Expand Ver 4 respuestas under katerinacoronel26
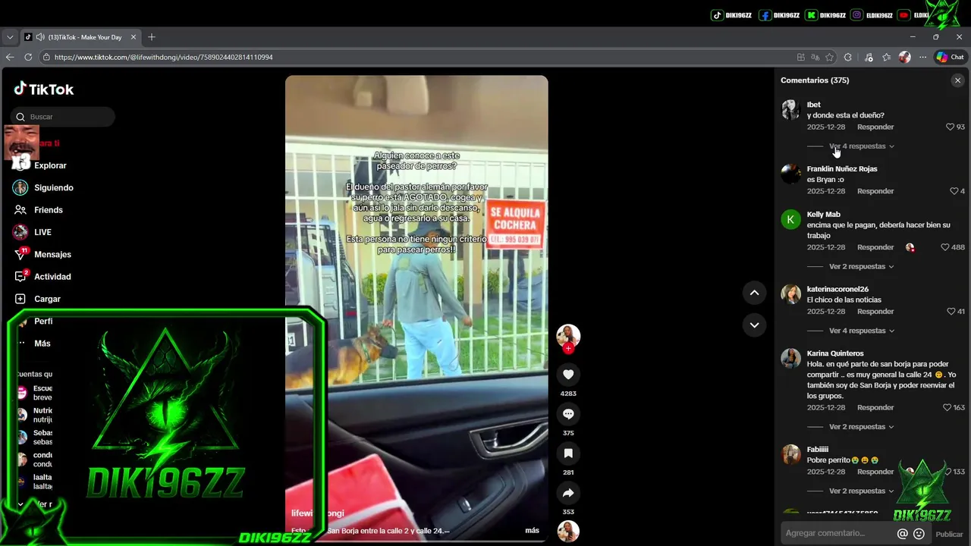Viewport: 971px width, 546px height. pos(861,331)
